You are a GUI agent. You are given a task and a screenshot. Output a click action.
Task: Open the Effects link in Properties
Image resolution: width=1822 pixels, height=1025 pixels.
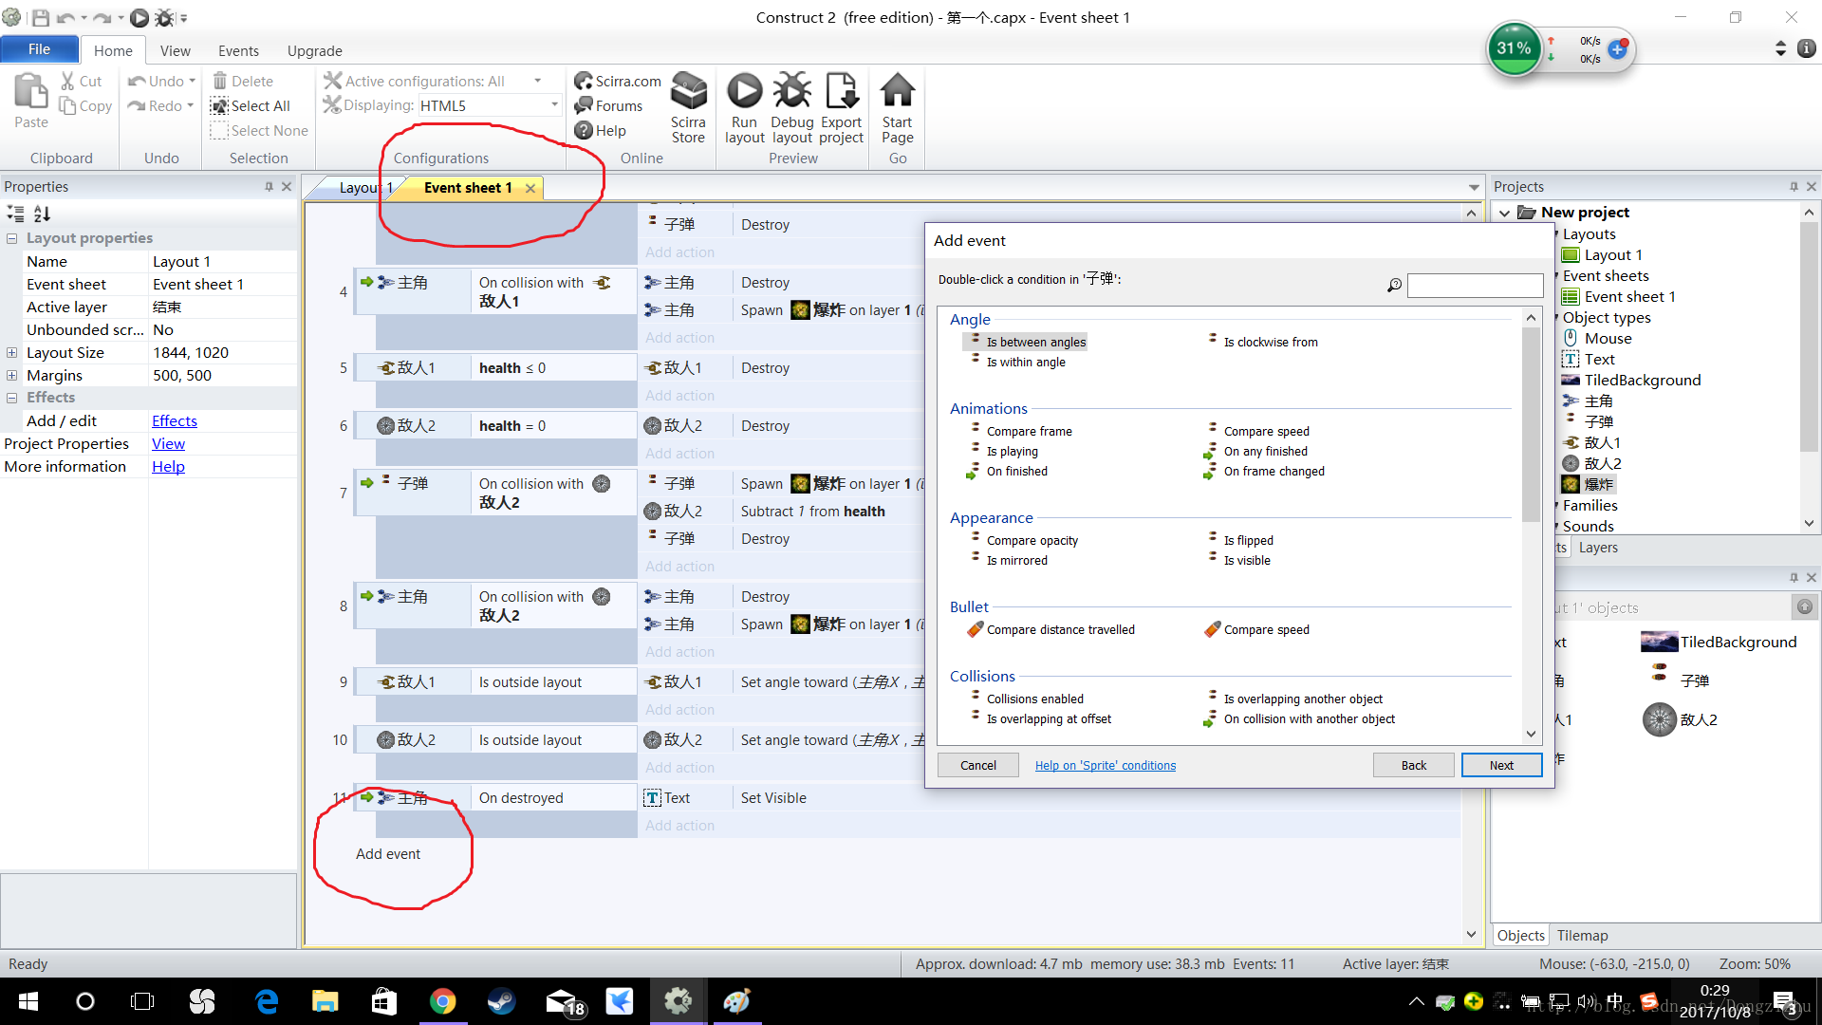click(x=175, y=420)
